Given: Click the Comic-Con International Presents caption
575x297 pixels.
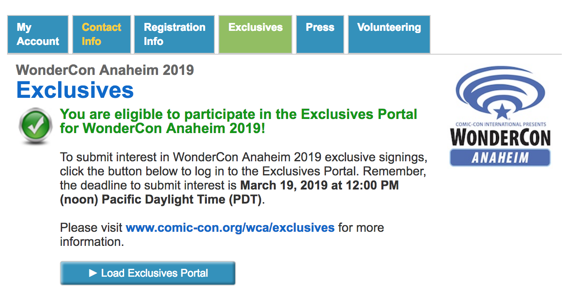Looking at the screenshot, I should 501,124.
